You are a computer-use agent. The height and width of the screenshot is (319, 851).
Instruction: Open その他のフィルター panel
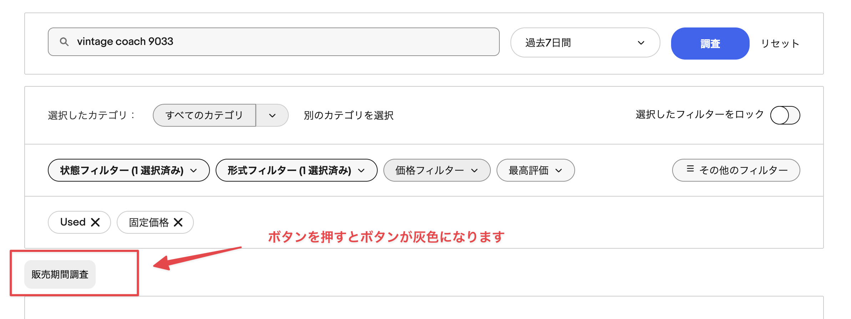pyautogui.click(x=736, y=170)
